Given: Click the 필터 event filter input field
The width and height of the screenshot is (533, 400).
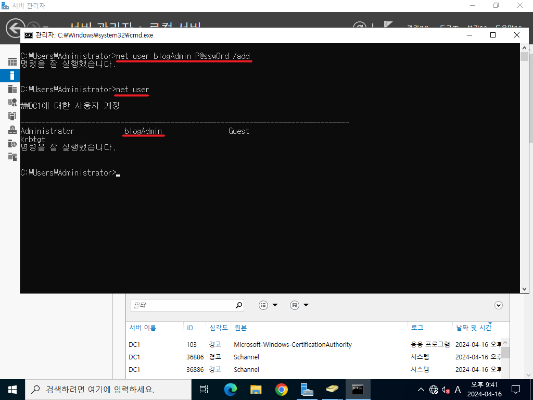Looking at the screenshot, I should 187,305.
